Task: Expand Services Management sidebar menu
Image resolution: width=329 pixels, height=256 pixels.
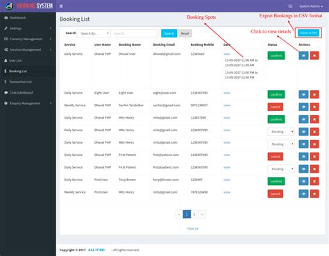Action: pyautogui.click(x=28, y=50)
